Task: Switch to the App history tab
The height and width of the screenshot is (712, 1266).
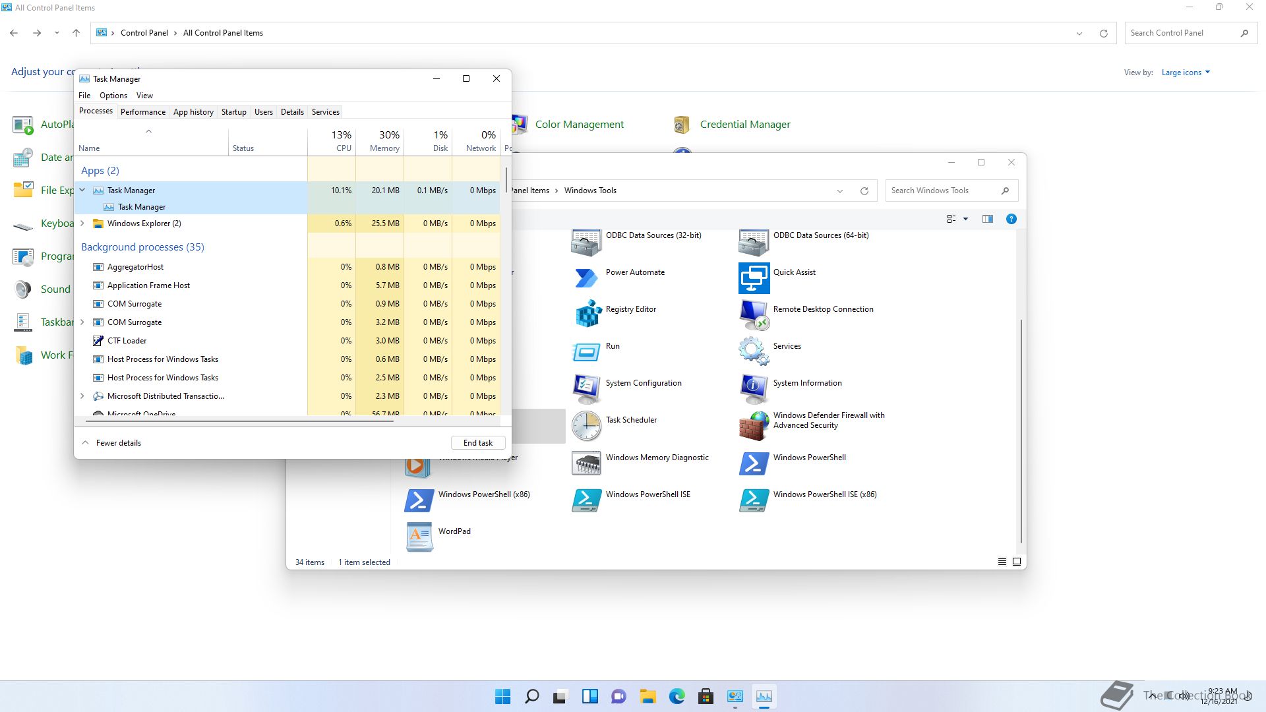Action: tap(193, 112)
